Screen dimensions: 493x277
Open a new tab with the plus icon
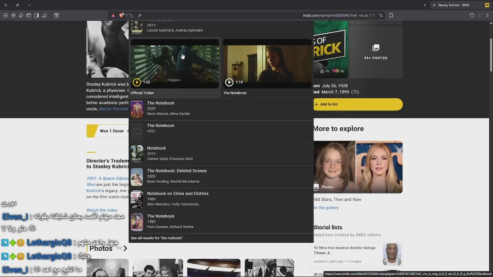(x=424, y=5)
